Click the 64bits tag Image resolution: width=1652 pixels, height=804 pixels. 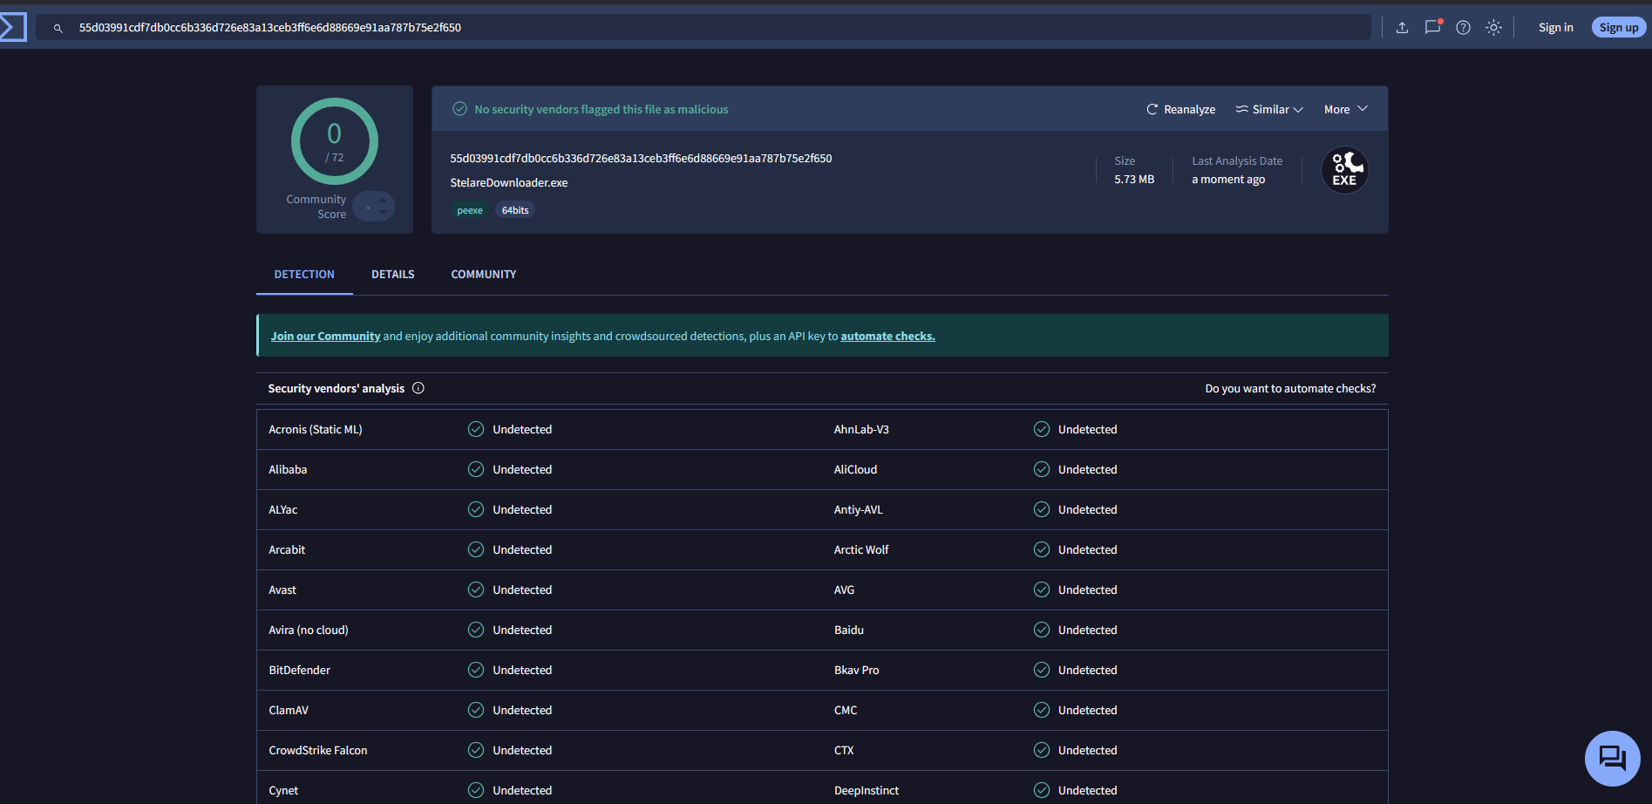tap(515, 210)
